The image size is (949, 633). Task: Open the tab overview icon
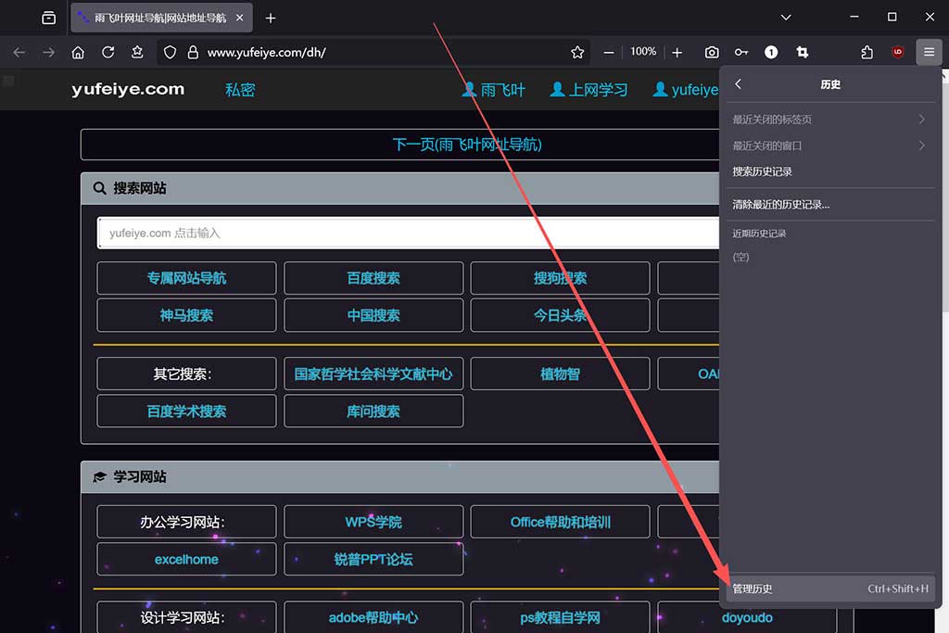click(x=49, y=19)
